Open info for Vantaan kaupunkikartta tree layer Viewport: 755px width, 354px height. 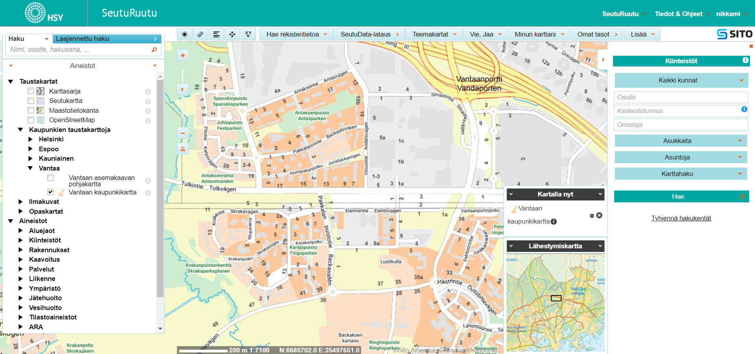click(x=148, y=193)
